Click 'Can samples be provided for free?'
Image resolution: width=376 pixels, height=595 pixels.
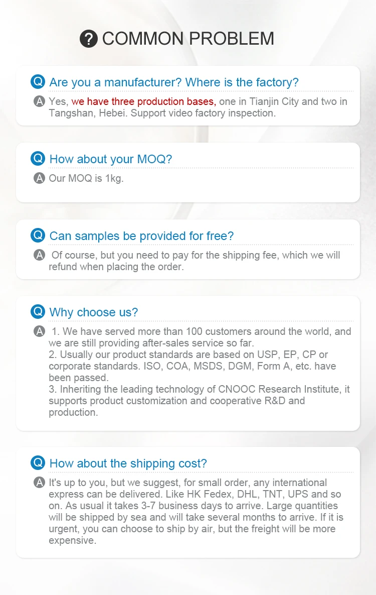(x=141, y=236)
